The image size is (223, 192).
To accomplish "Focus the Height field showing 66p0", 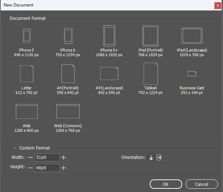I will (47, 168).
